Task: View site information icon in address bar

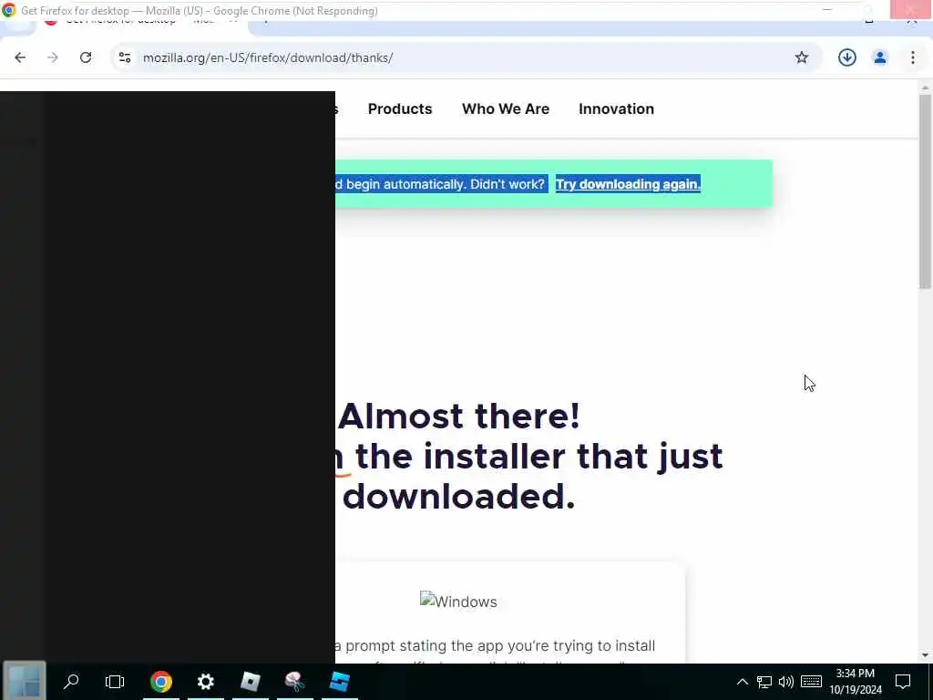Action: pos(125,57)
